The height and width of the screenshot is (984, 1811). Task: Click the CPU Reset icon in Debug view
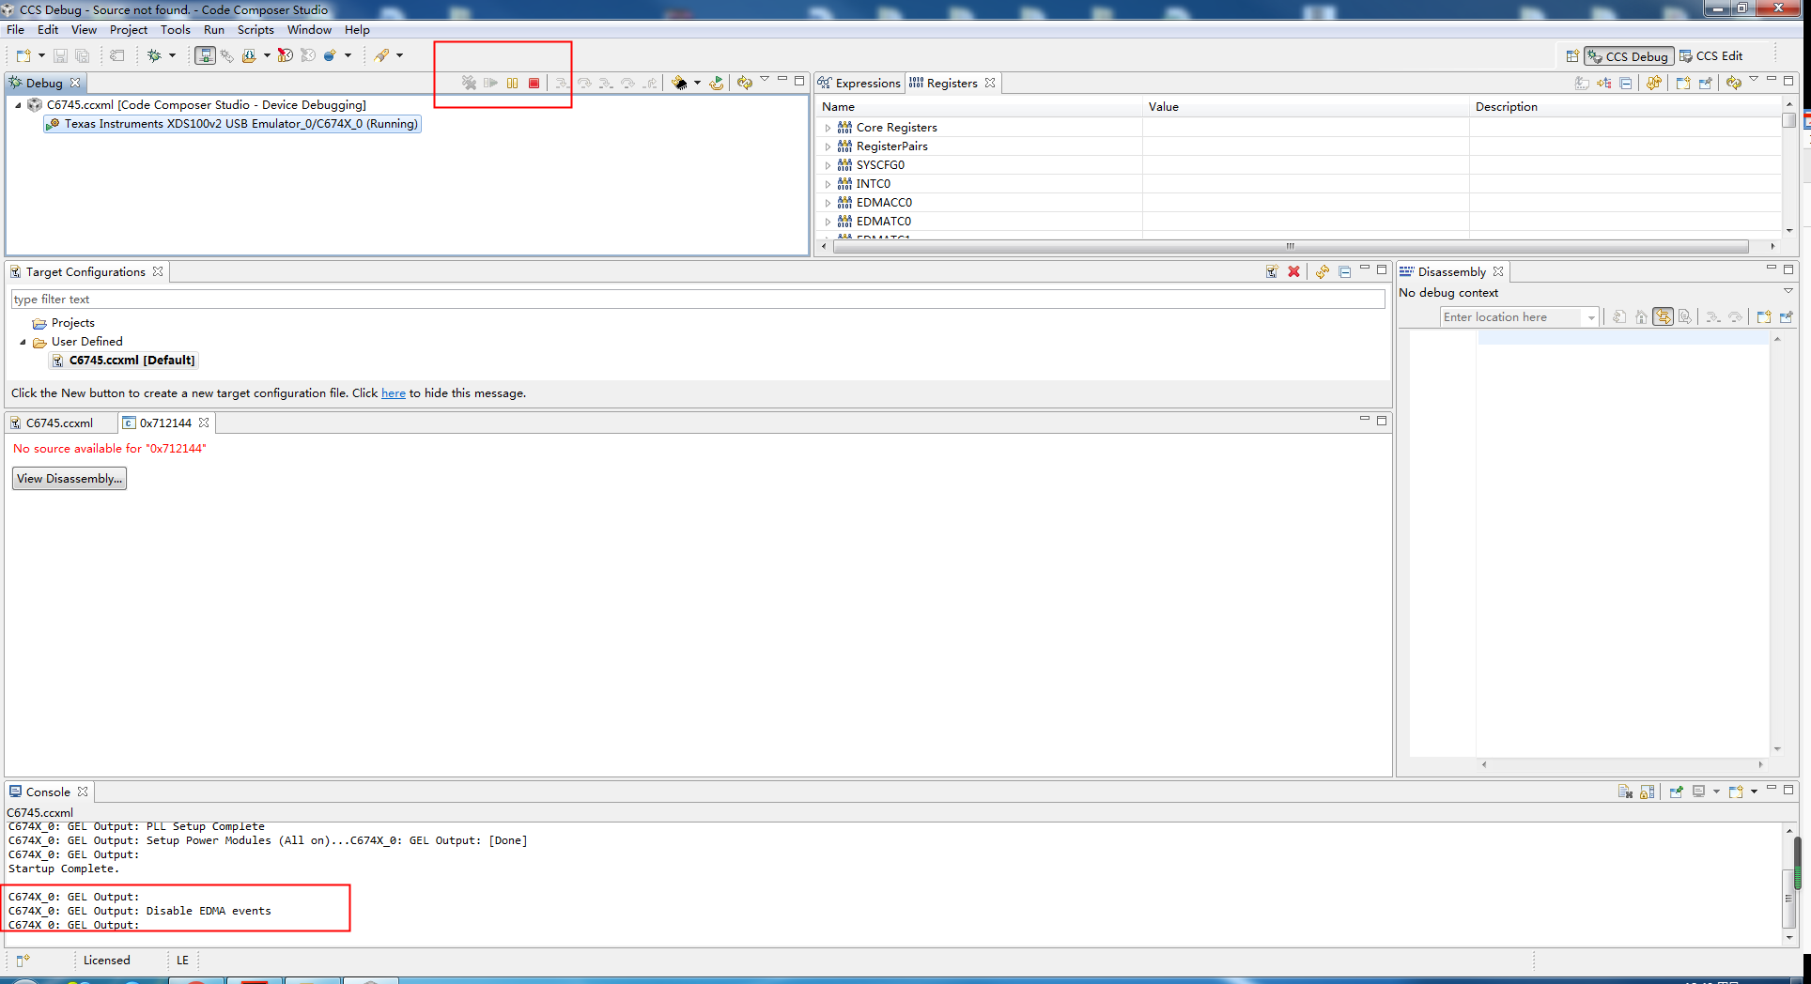(x=679, y=83)
